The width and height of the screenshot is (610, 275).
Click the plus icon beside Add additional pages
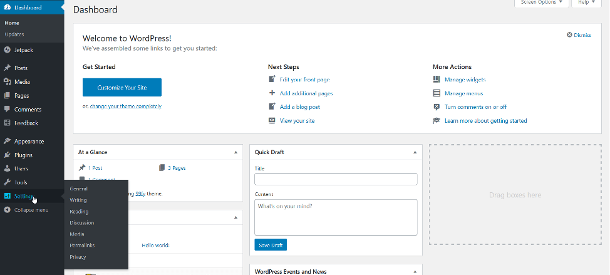[x=272, y=93]
